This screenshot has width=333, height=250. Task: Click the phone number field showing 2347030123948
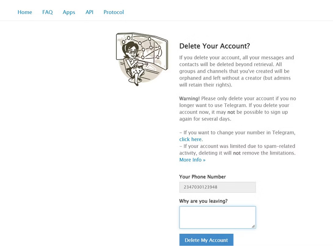click(x=217, y=187)
